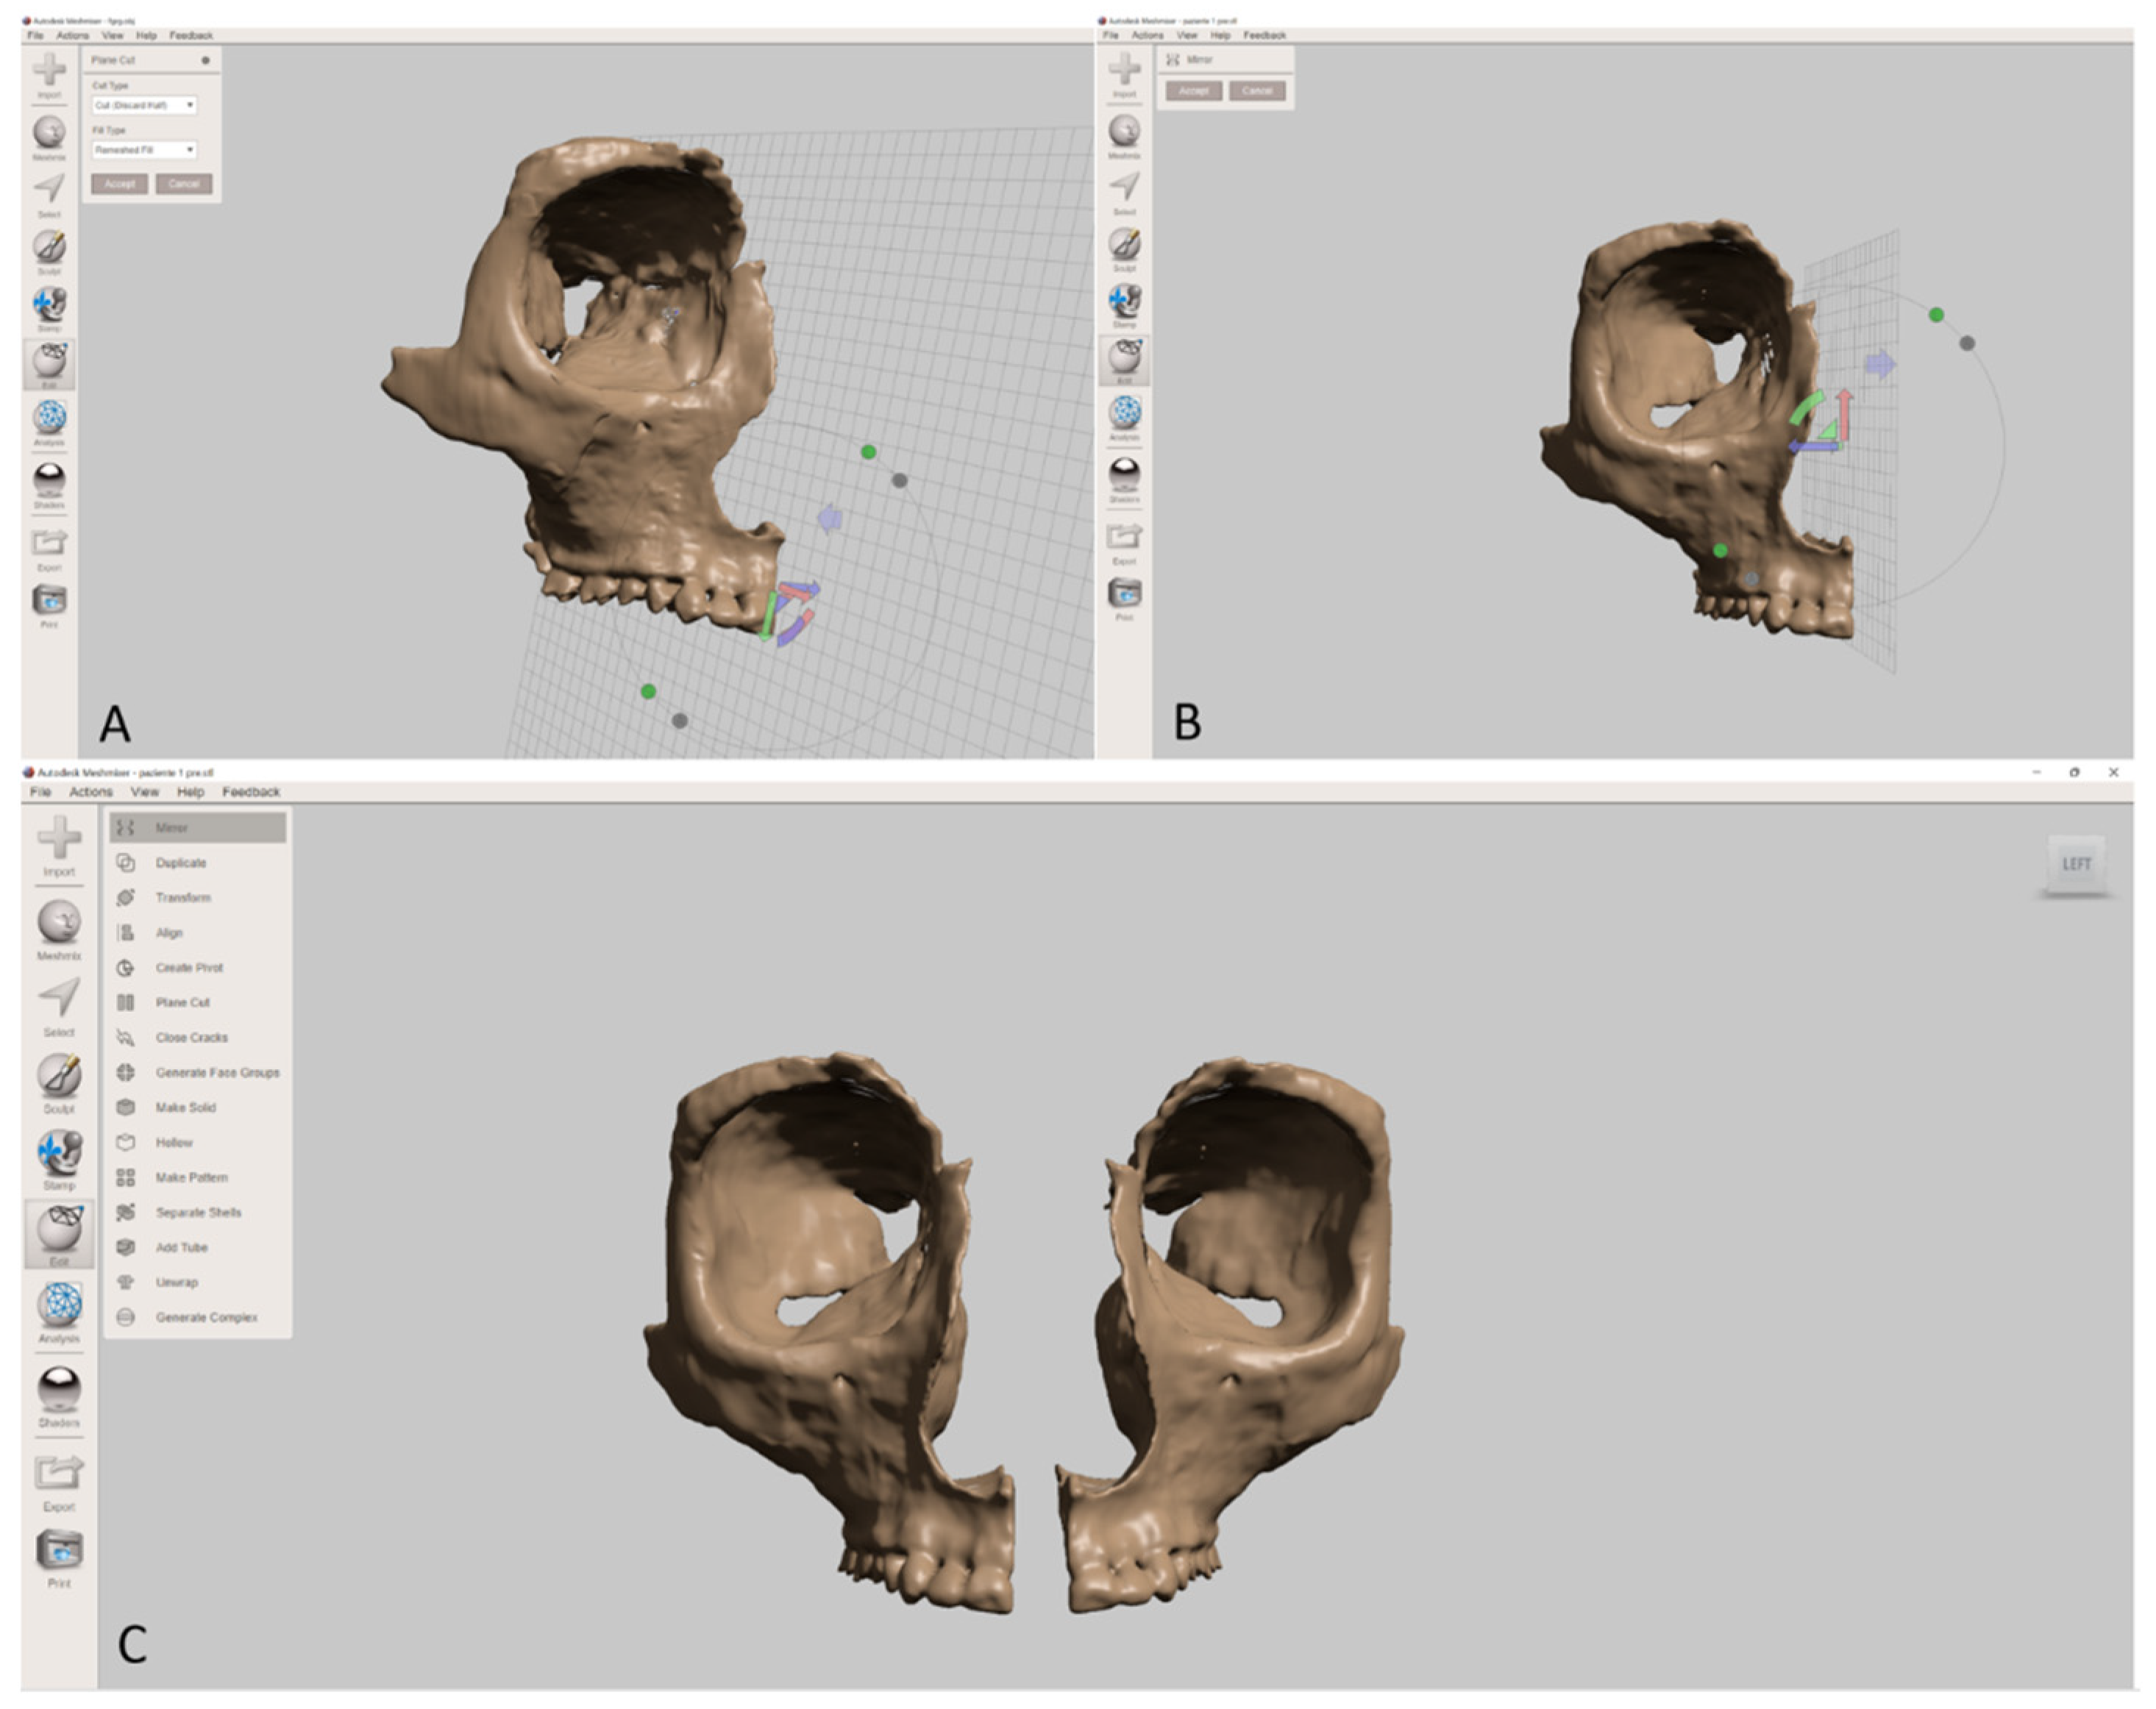The height and width of the screenshot is (1709, 2156).
Task: Click the LEFT view cube
Action: (x=2076, y=863)
